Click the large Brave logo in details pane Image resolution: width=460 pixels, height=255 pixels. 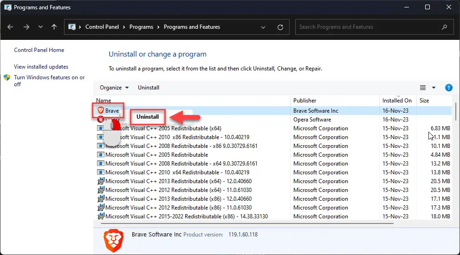tap(114, 241)
